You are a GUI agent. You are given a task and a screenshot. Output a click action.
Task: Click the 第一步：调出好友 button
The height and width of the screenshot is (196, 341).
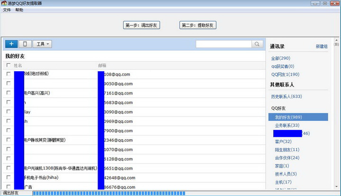141,25
